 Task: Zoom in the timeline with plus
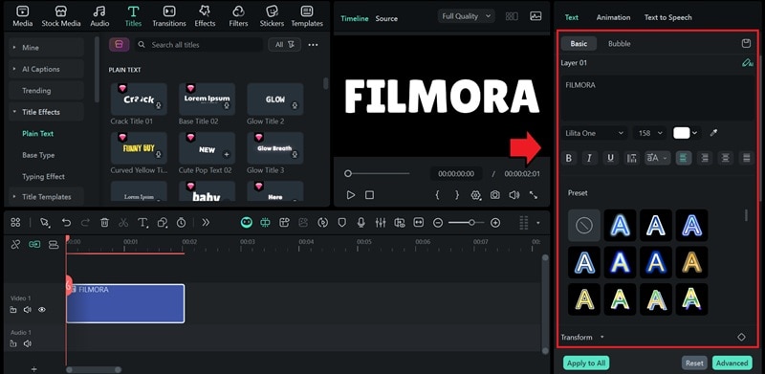pyautogui.click(x=495, y=223)
